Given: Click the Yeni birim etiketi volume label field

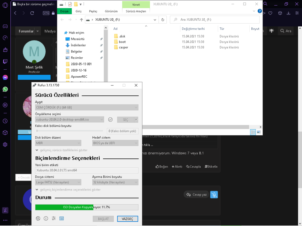Looking at the screenshot, I should 87,170.
